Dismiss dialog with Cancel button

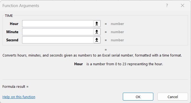(173, 97)
